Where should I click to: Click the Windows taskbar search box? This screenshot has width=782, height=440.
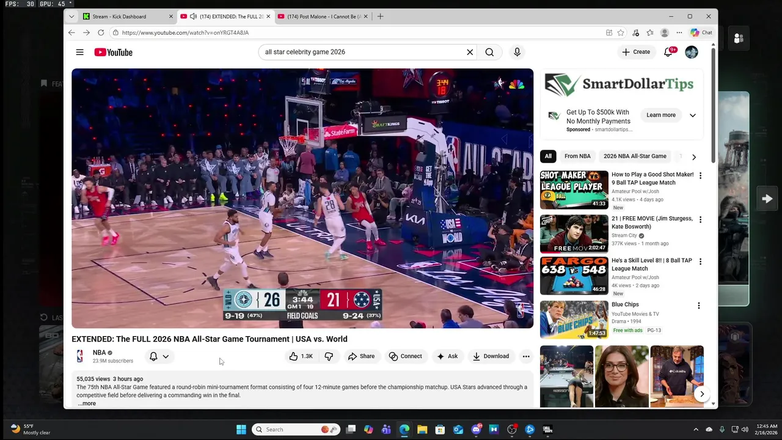coord(296,430)
